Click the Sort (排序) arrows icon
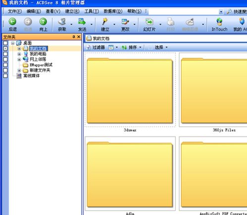This screenshot has width=247, height=215. (124, 47)
